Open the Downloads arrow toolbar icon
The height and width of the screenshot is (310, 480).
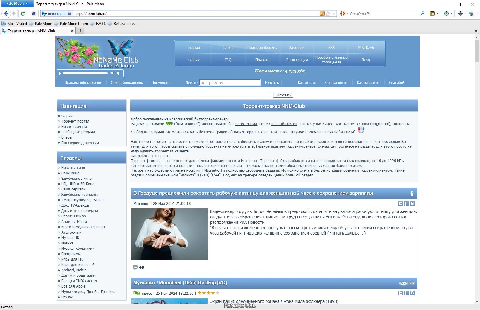[x=461, y=13]
